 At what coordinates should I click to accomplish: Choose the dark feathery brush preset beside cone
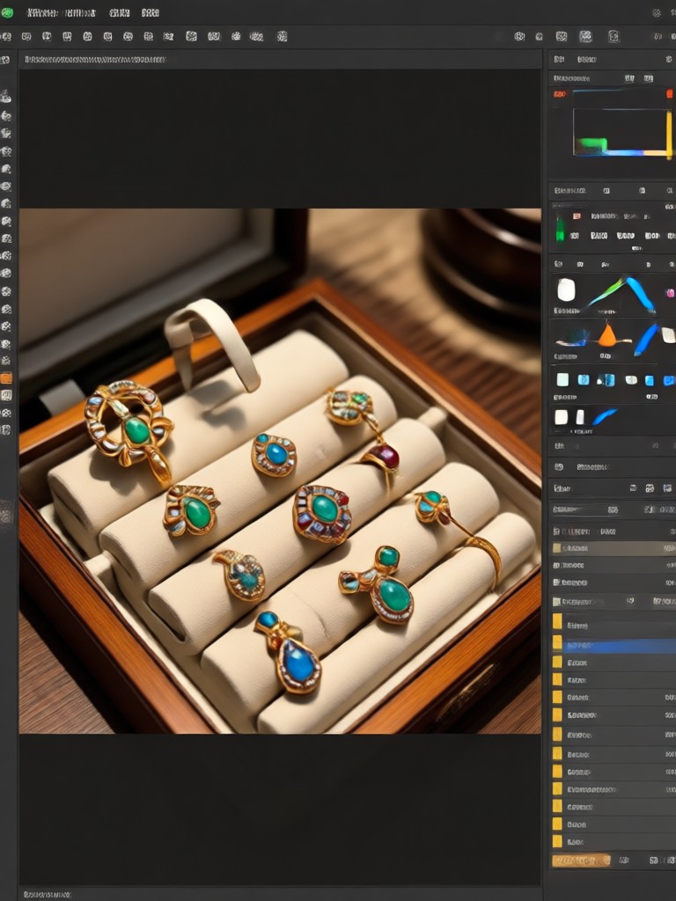point(573,337)
